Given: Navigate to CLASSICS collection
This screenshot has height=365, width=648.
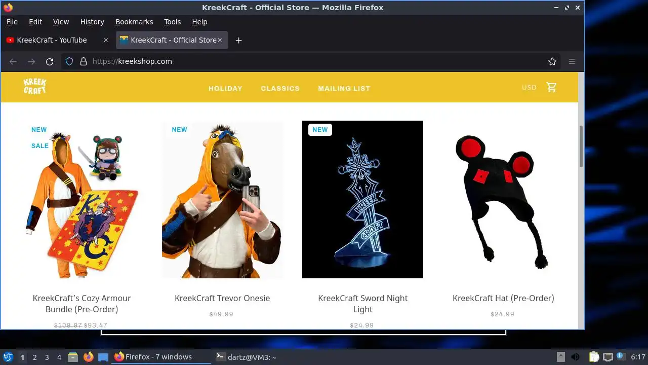Looking at the screenshot, I should point(280,88).
